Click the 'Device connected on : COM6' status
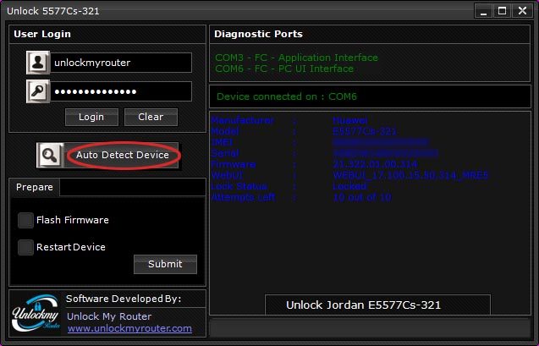 click(x=286, y=96)
